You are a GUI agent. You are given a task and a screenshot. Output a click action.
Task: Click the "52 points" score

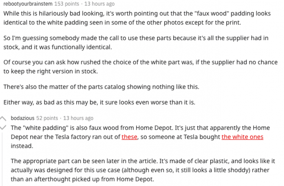point(47,118)
